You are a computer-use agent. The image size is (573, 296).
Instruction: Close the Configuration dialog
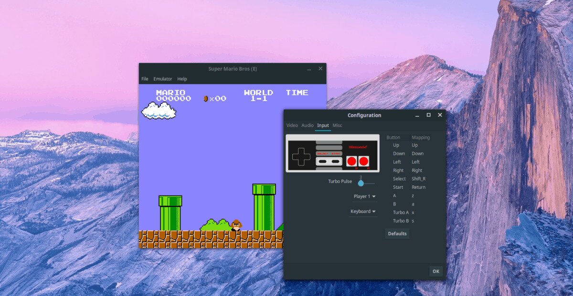tap(440, 115)
